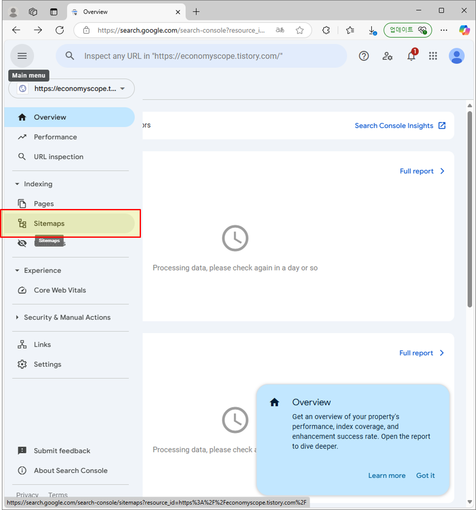This screenshot has height=510, width=476.
Task: Click the Performance trend icon
Action: coord(22,137)
